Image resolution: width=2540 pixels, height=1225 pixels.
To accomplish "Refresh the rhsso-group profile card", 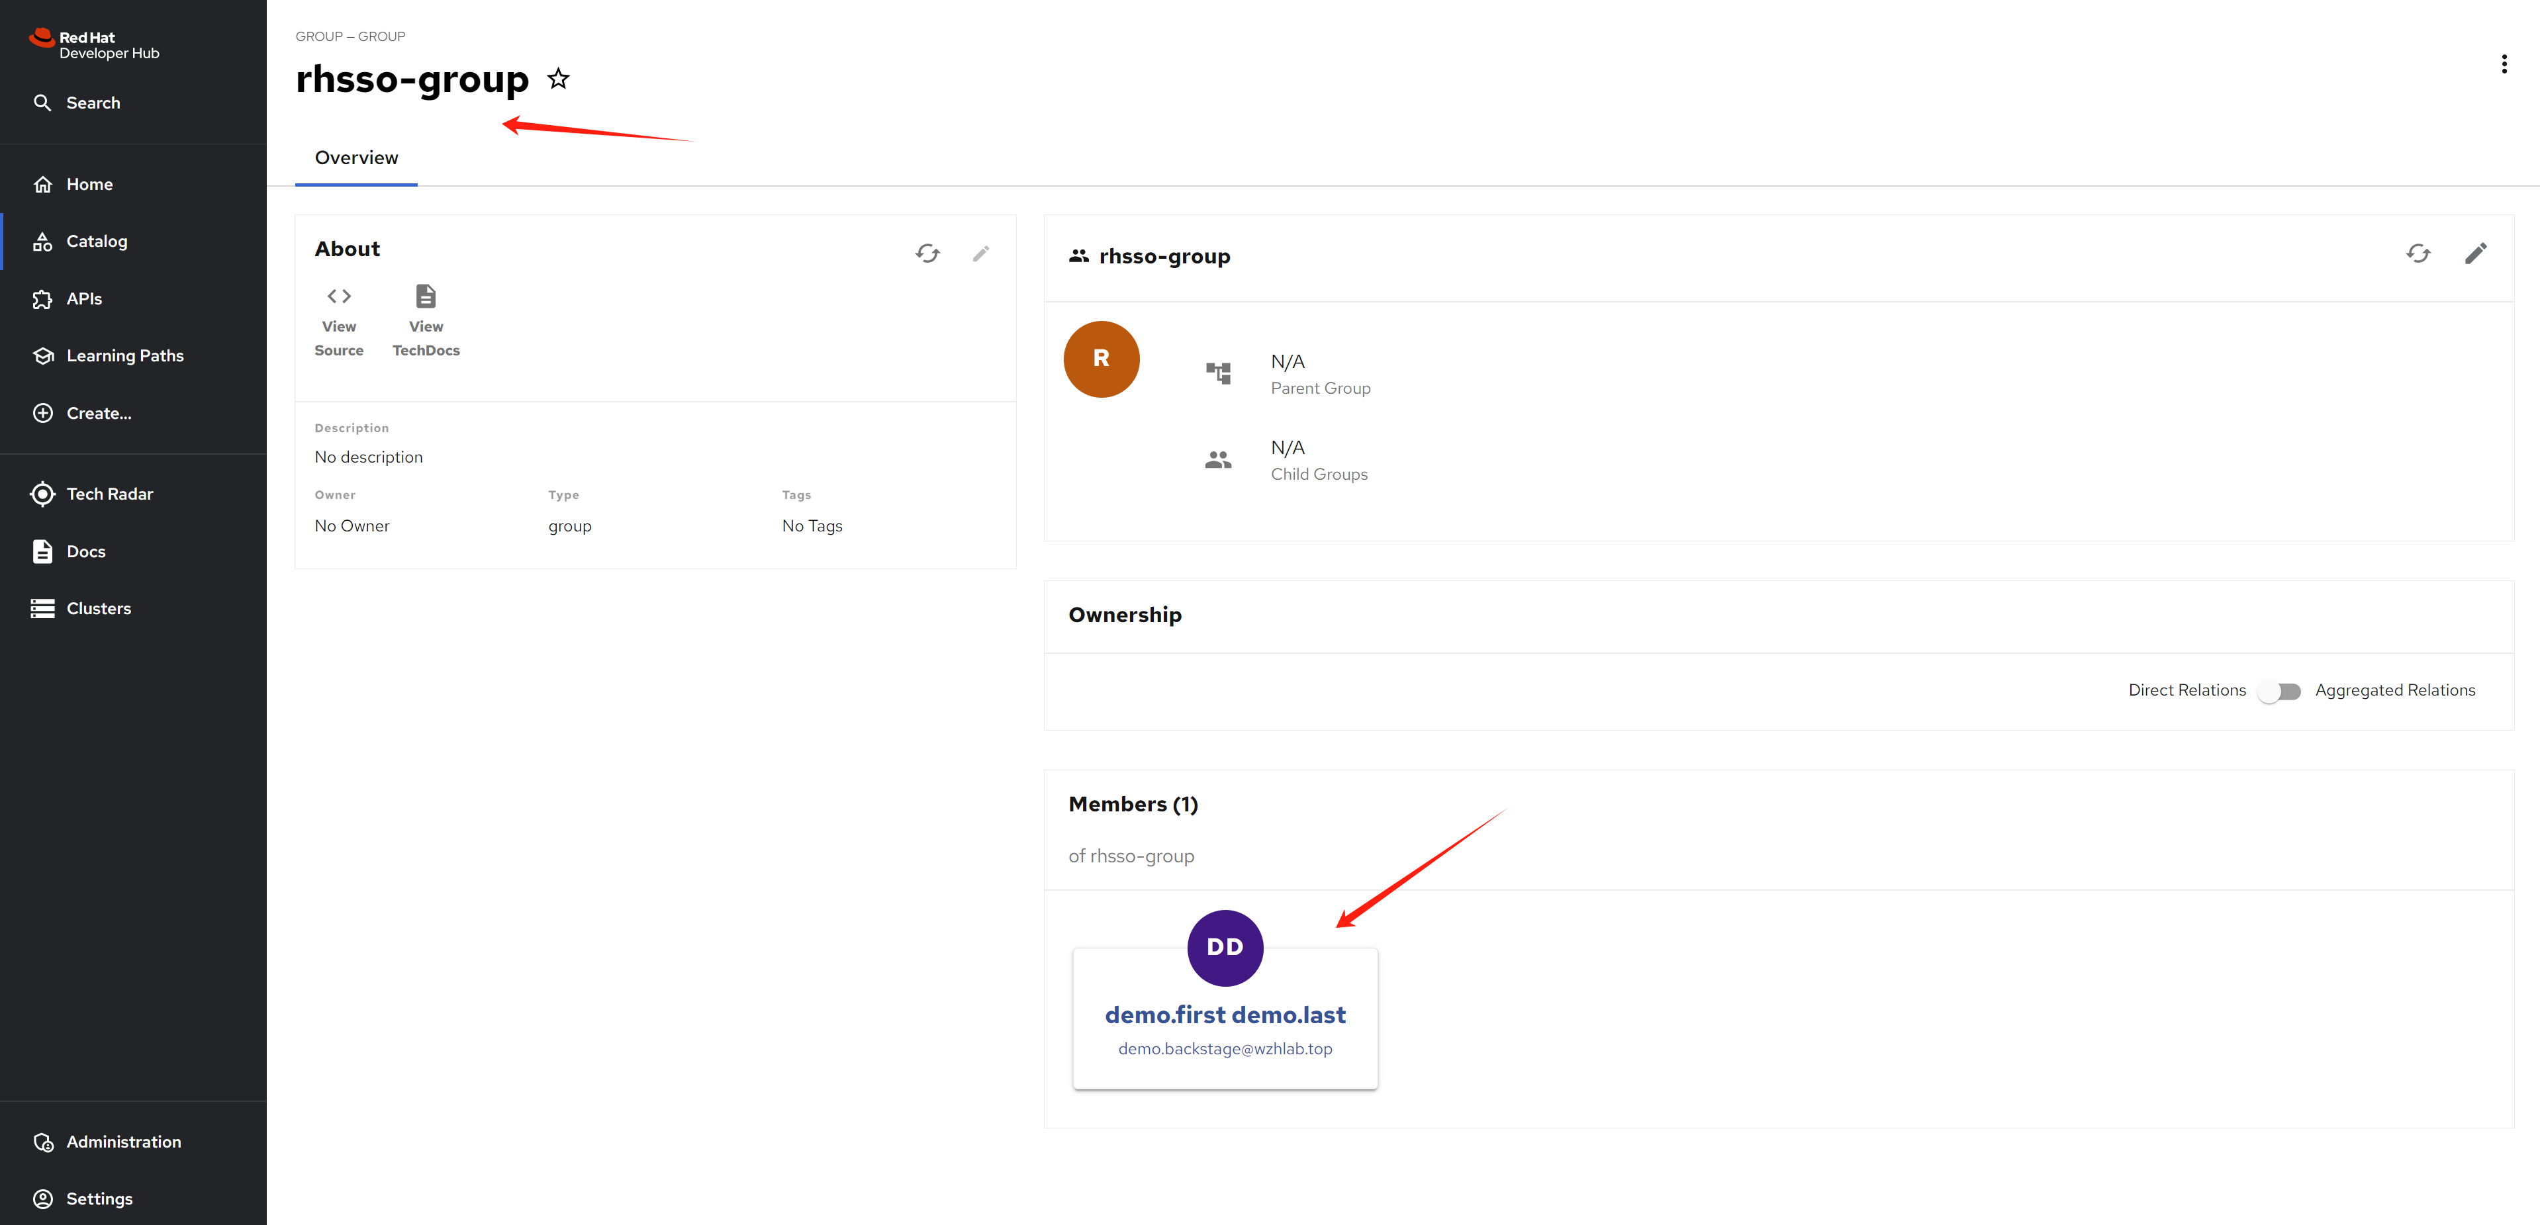I will click(2418, 254).
